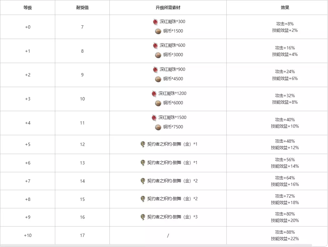Click the crimson bead icon beside 深红凝珠*1500
The image size is (328, 247).
click(154, 118)
